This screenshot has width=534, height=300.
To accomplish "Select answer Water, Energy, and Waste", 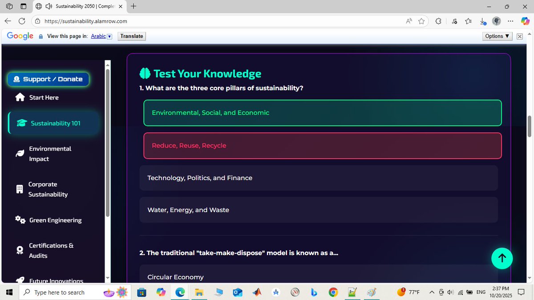I will coord(319,210).
